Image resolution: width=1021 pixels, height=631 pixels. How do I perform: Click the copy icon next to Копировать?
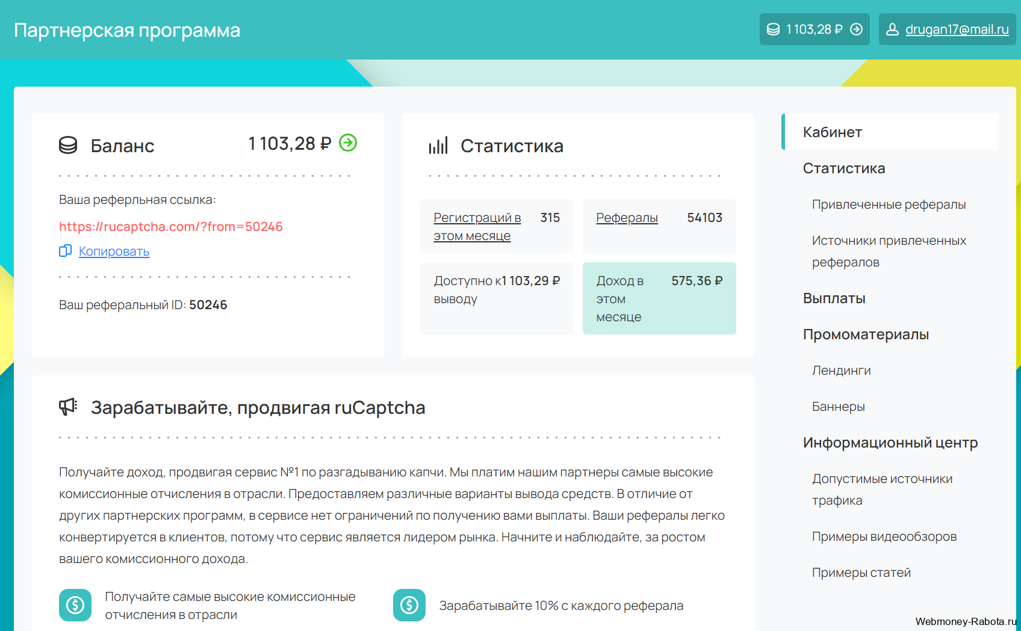(x=65, y=251)
